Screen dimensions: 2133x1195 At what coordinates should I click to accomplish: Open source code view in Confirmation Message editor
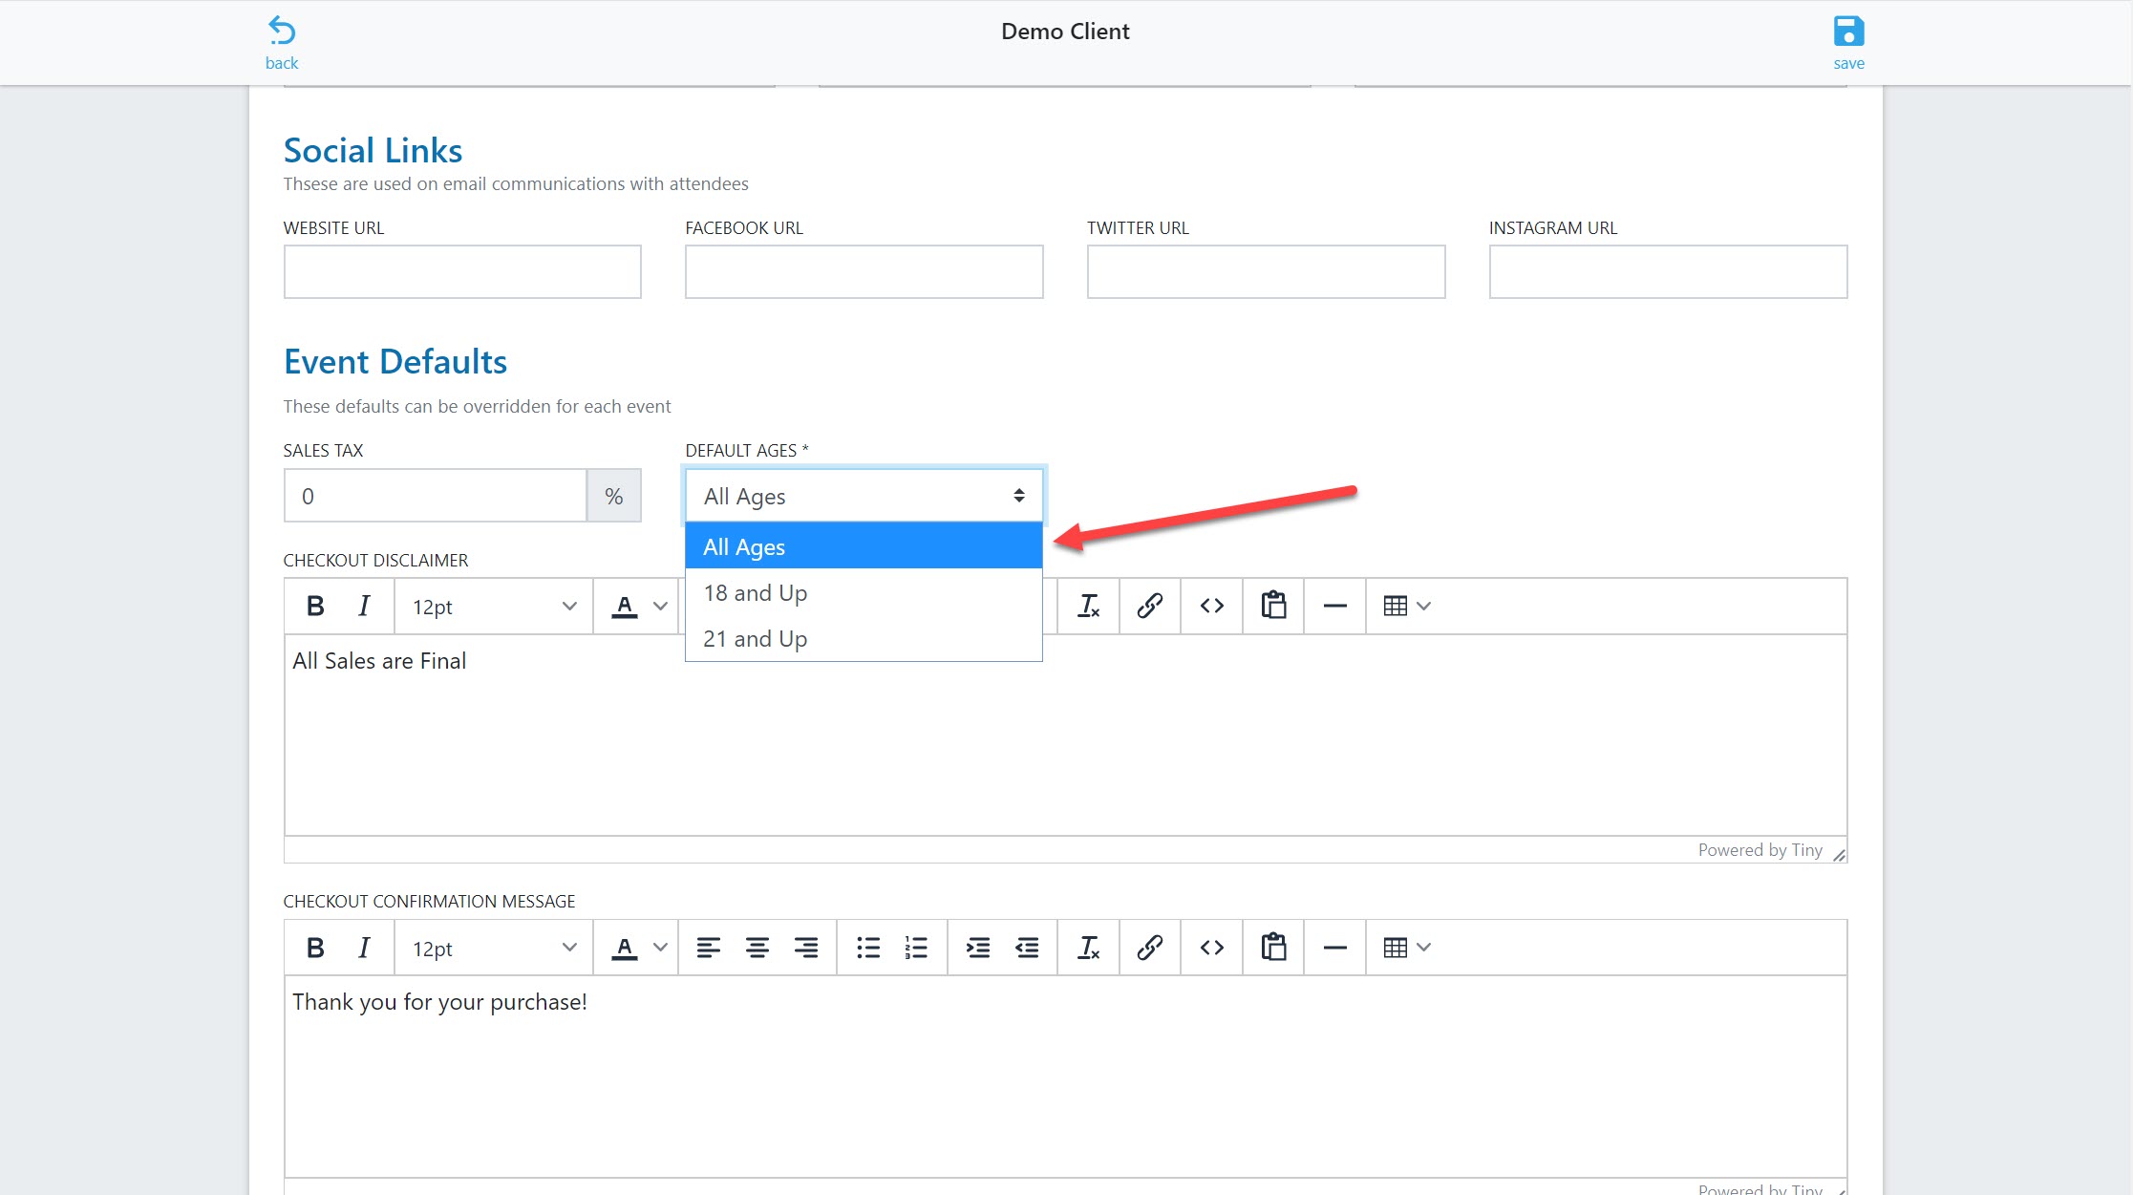tap(1212, 948)
